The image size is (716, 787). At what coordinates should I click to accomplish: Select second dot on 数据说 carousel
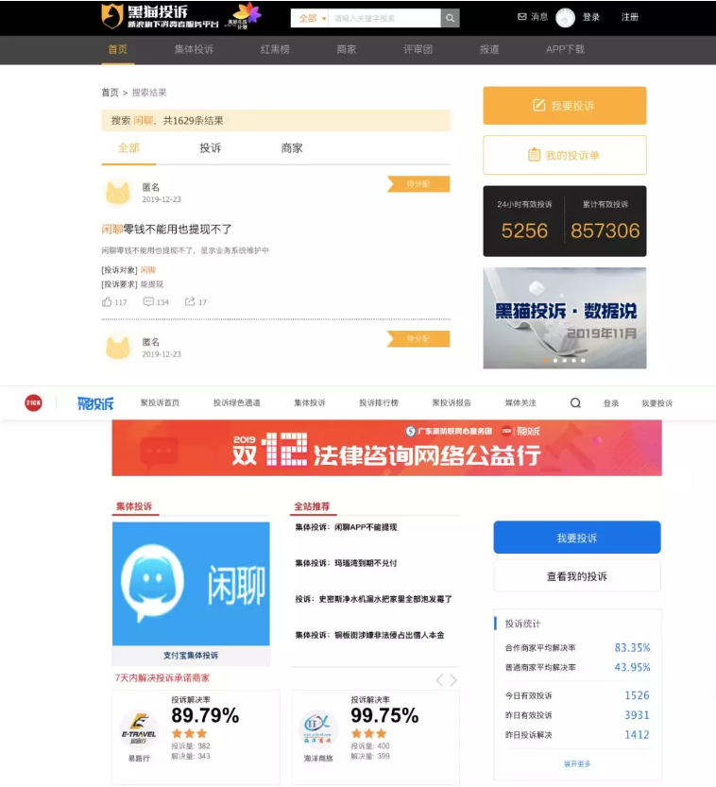coord(555,360)
